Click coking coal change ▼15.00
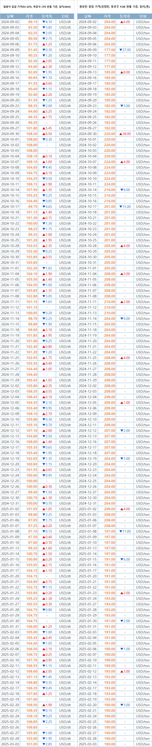The width and height of the screenshot is (152, 747). (x=125, y=207)
